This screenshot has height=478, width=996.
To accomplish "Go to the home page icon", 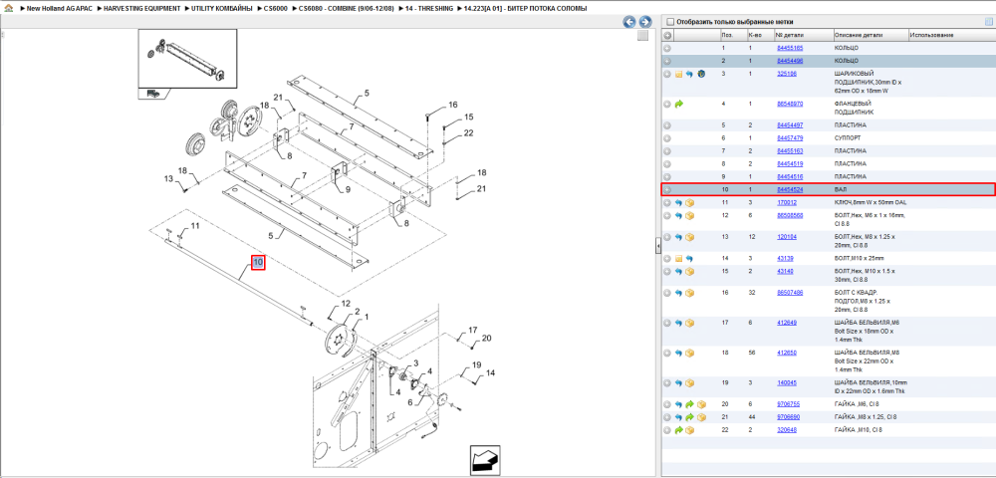I will coord(8,8).
